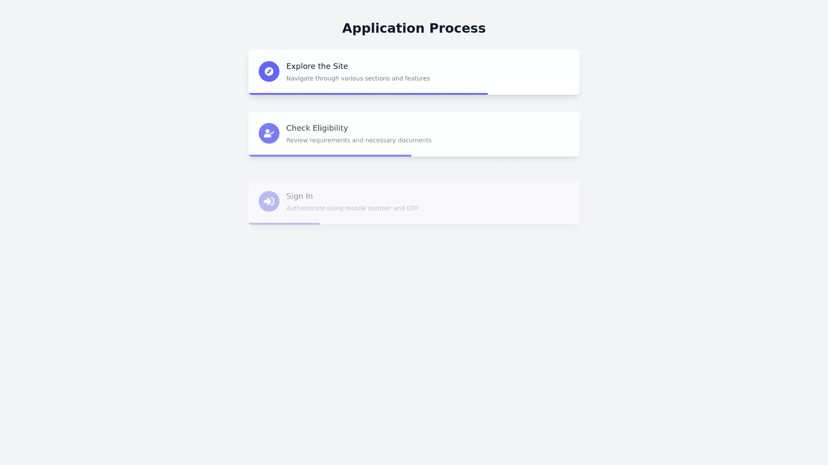Viewport: 828px width, 465px height.
Task: Click the sign-in arrow icon
Action: point(269,201)
